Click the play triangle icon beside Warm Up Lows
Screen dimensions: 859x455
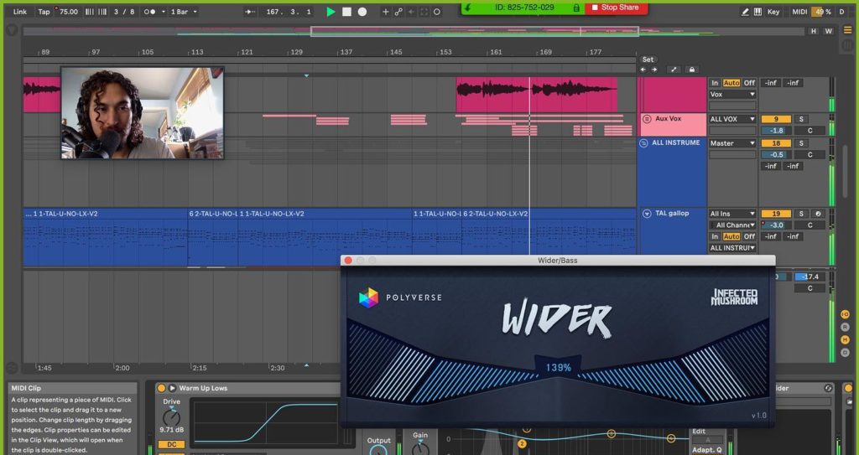[x=172, y=388]
